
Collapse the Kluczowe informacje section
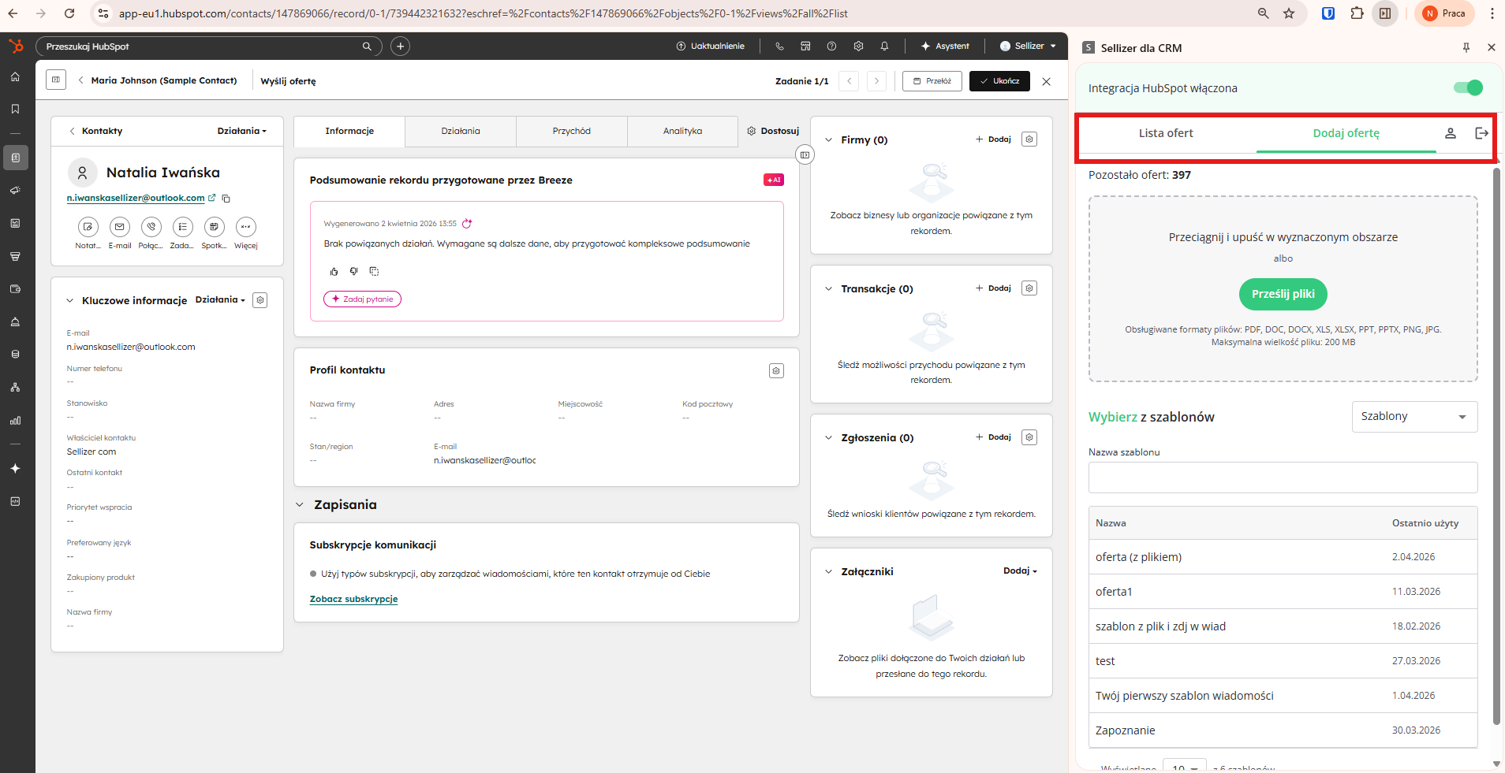[70, 300]
